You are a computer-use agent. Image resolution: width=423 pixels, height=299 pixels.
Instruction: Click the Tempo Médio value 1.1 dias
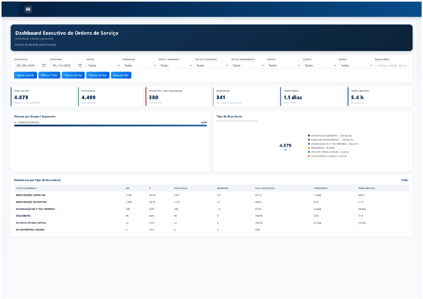coord(293,98)
